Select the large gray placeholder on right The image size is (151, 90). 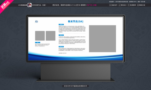(102, 39)
